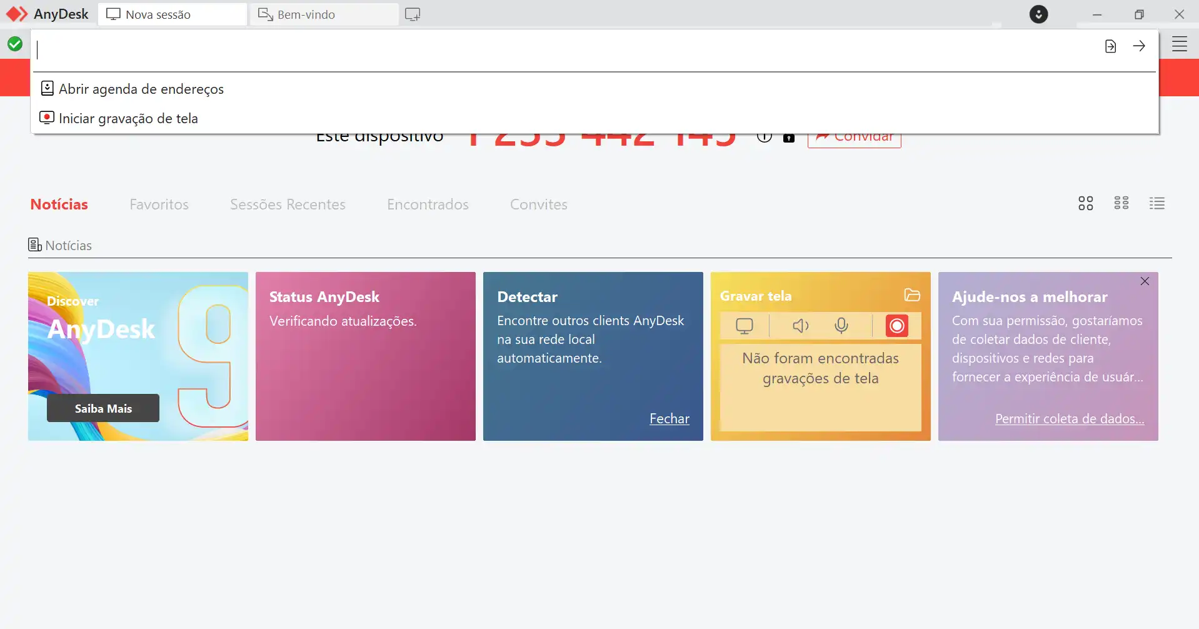Click the 'Não foram encontradas gravações de tela' message

(x=821, y=368)
